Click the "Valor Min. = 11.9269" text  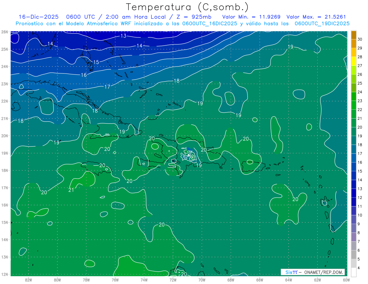[x=251, y=17]
